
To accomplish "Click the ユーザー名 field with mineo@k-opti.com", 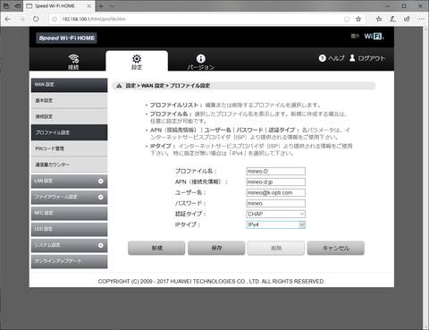I will [x=276, y=192].
